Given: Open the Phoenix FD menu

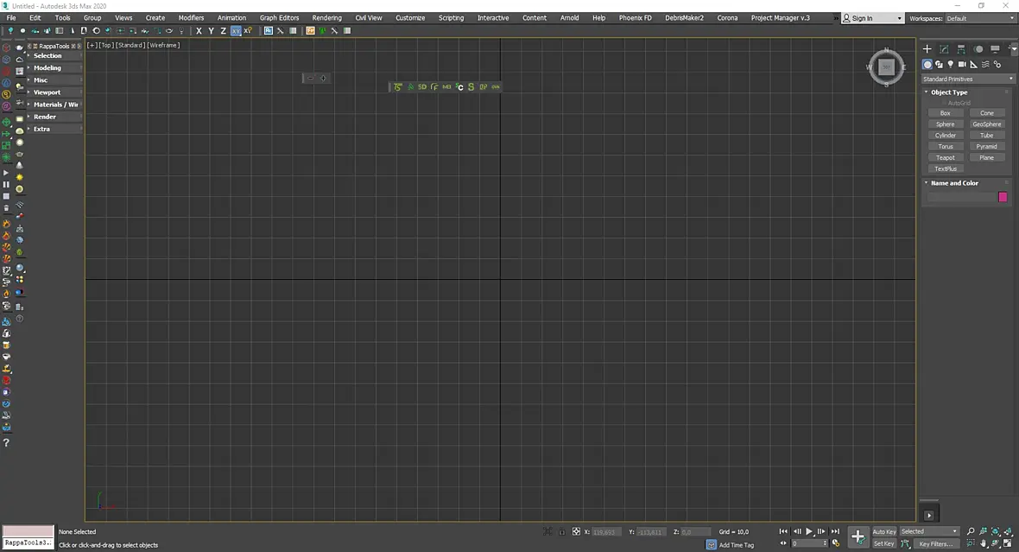Looking at the screenshot, I should coord(635,17).
